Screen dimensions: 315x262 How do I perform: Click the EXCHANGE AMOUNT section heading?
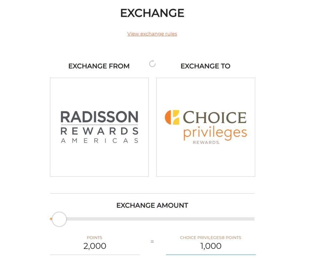pyautogui.click(x=152, y=205)
